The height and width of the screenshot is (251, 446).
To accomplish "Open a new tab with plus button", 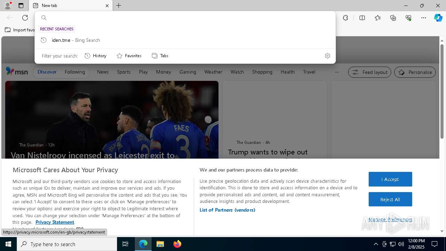I will [x=119, y=6].
